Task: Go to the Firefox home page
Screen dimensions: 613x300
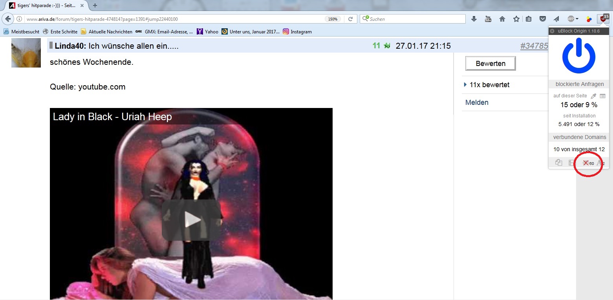Action: (x=502, y=19)
